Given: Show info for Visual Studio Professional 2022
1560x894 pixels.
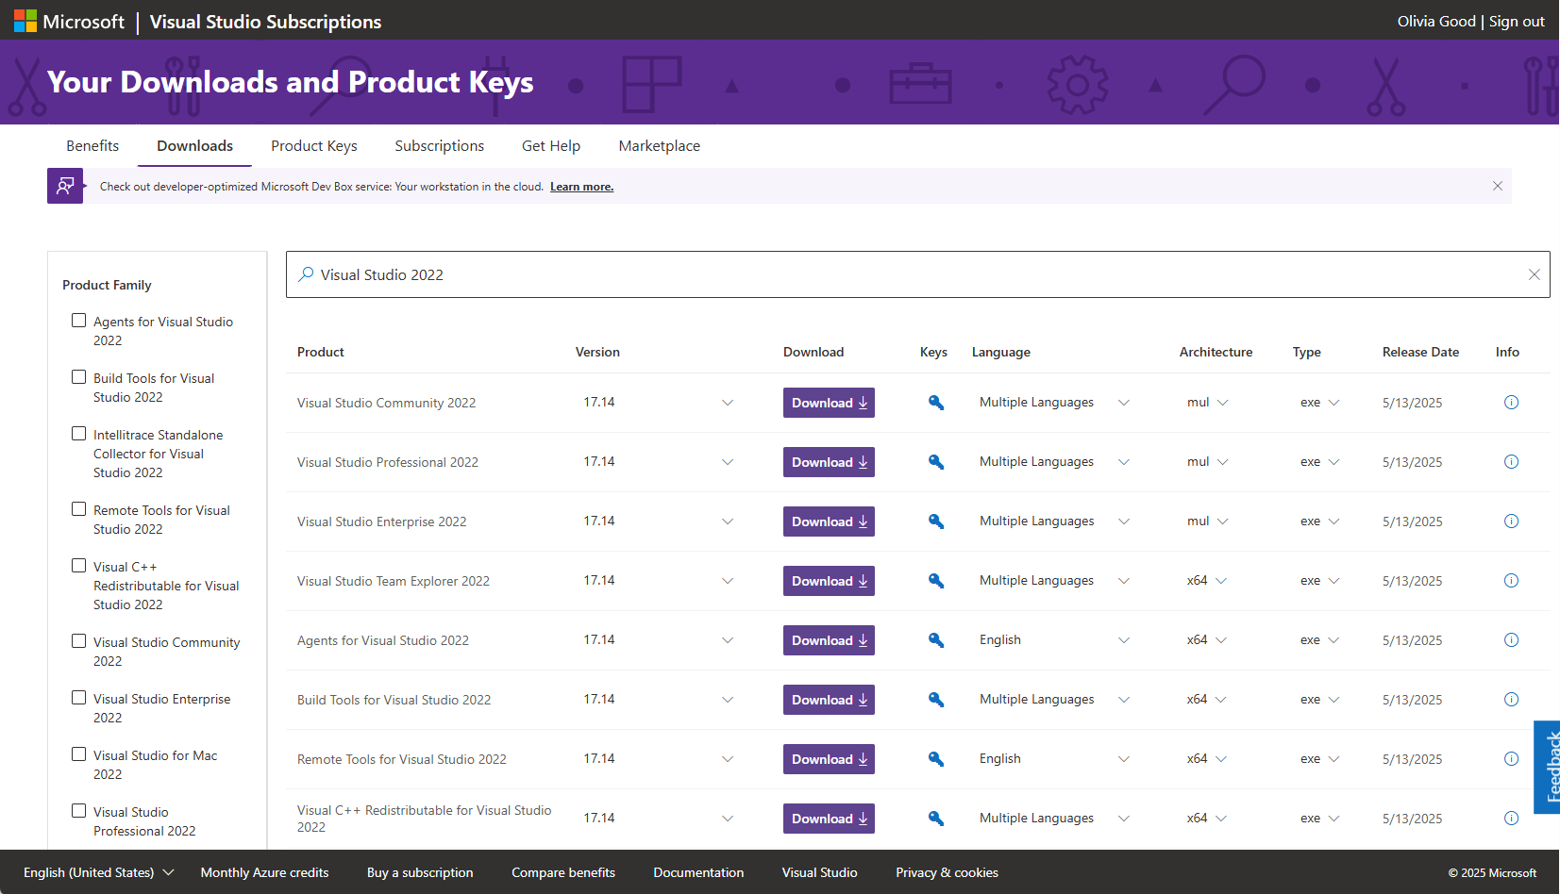Looking at the screenshot, I should coord(1511,462).
